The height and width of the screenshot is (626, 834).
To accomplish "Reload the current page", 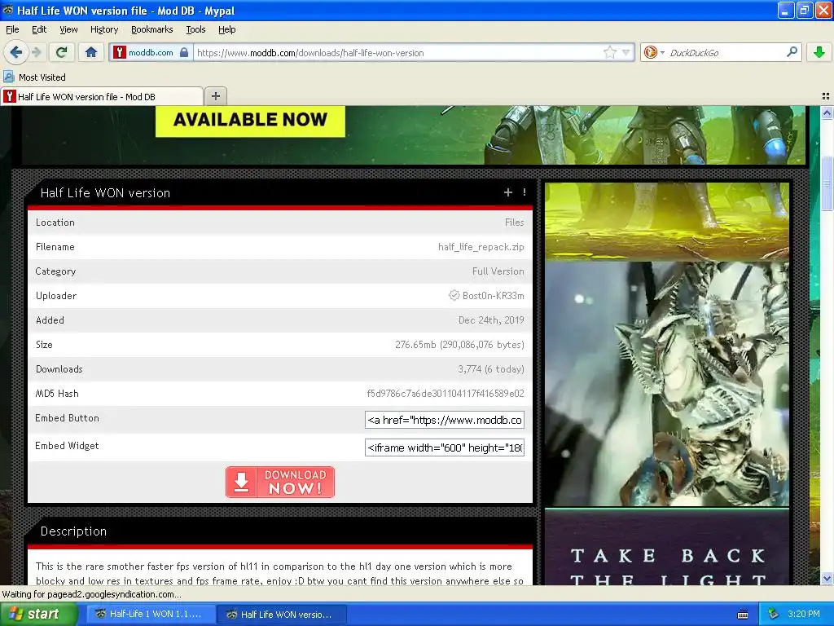I will click(x=62, y=52).
